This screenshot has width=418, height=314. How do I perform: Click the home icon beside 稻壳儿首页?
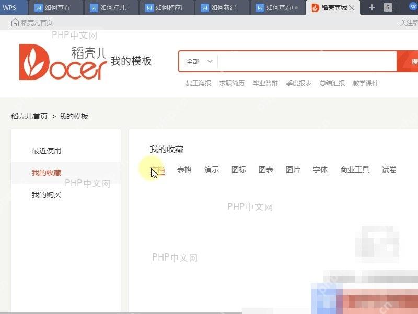pyautogui.click(x=15, y=23)
